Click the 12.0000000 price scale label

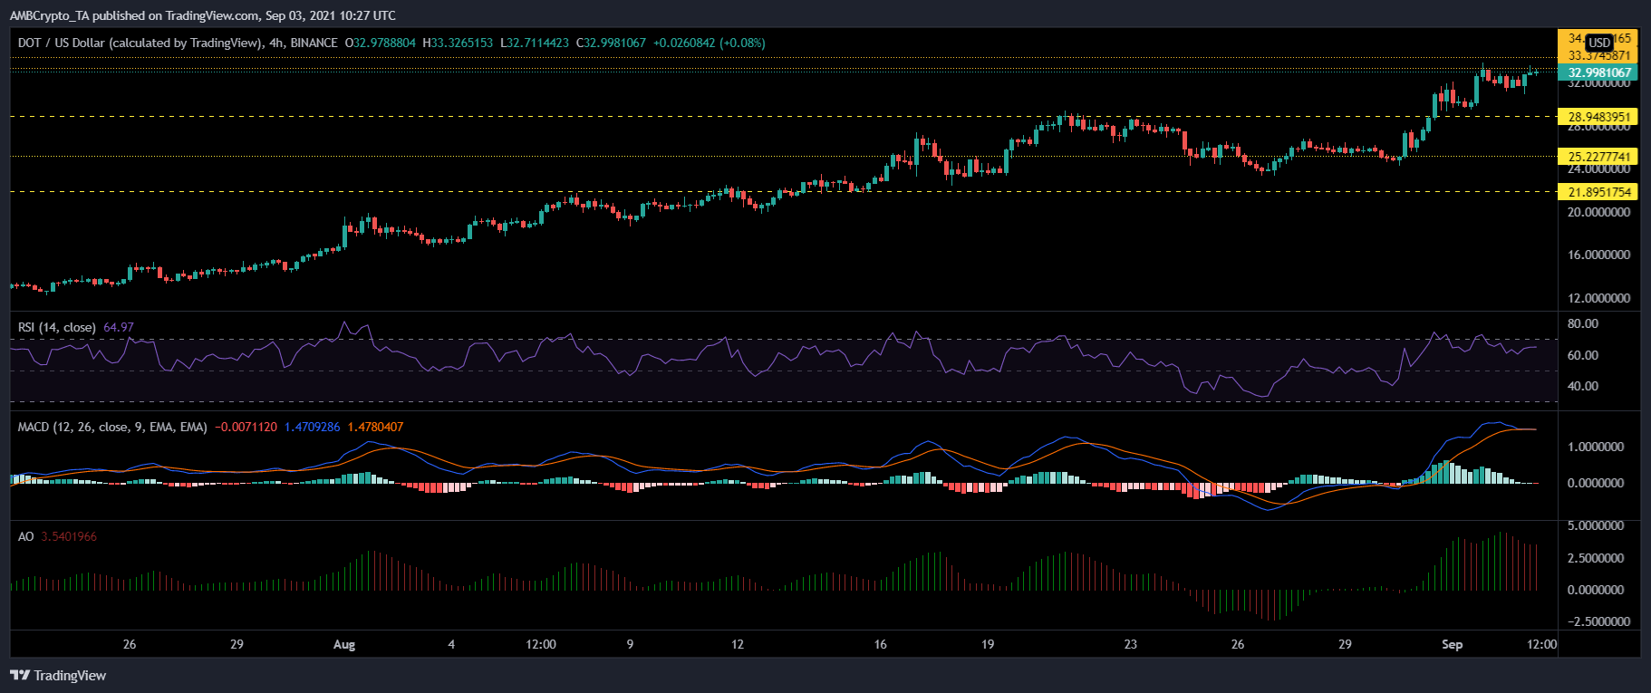1599,298
